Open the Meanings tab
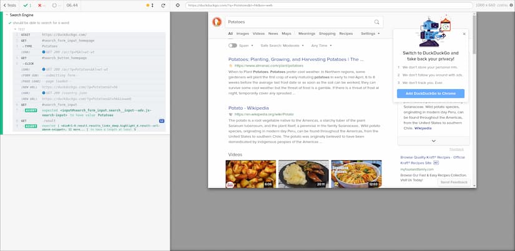This screenshot has height=251, width=515. [x=307, y=34]
